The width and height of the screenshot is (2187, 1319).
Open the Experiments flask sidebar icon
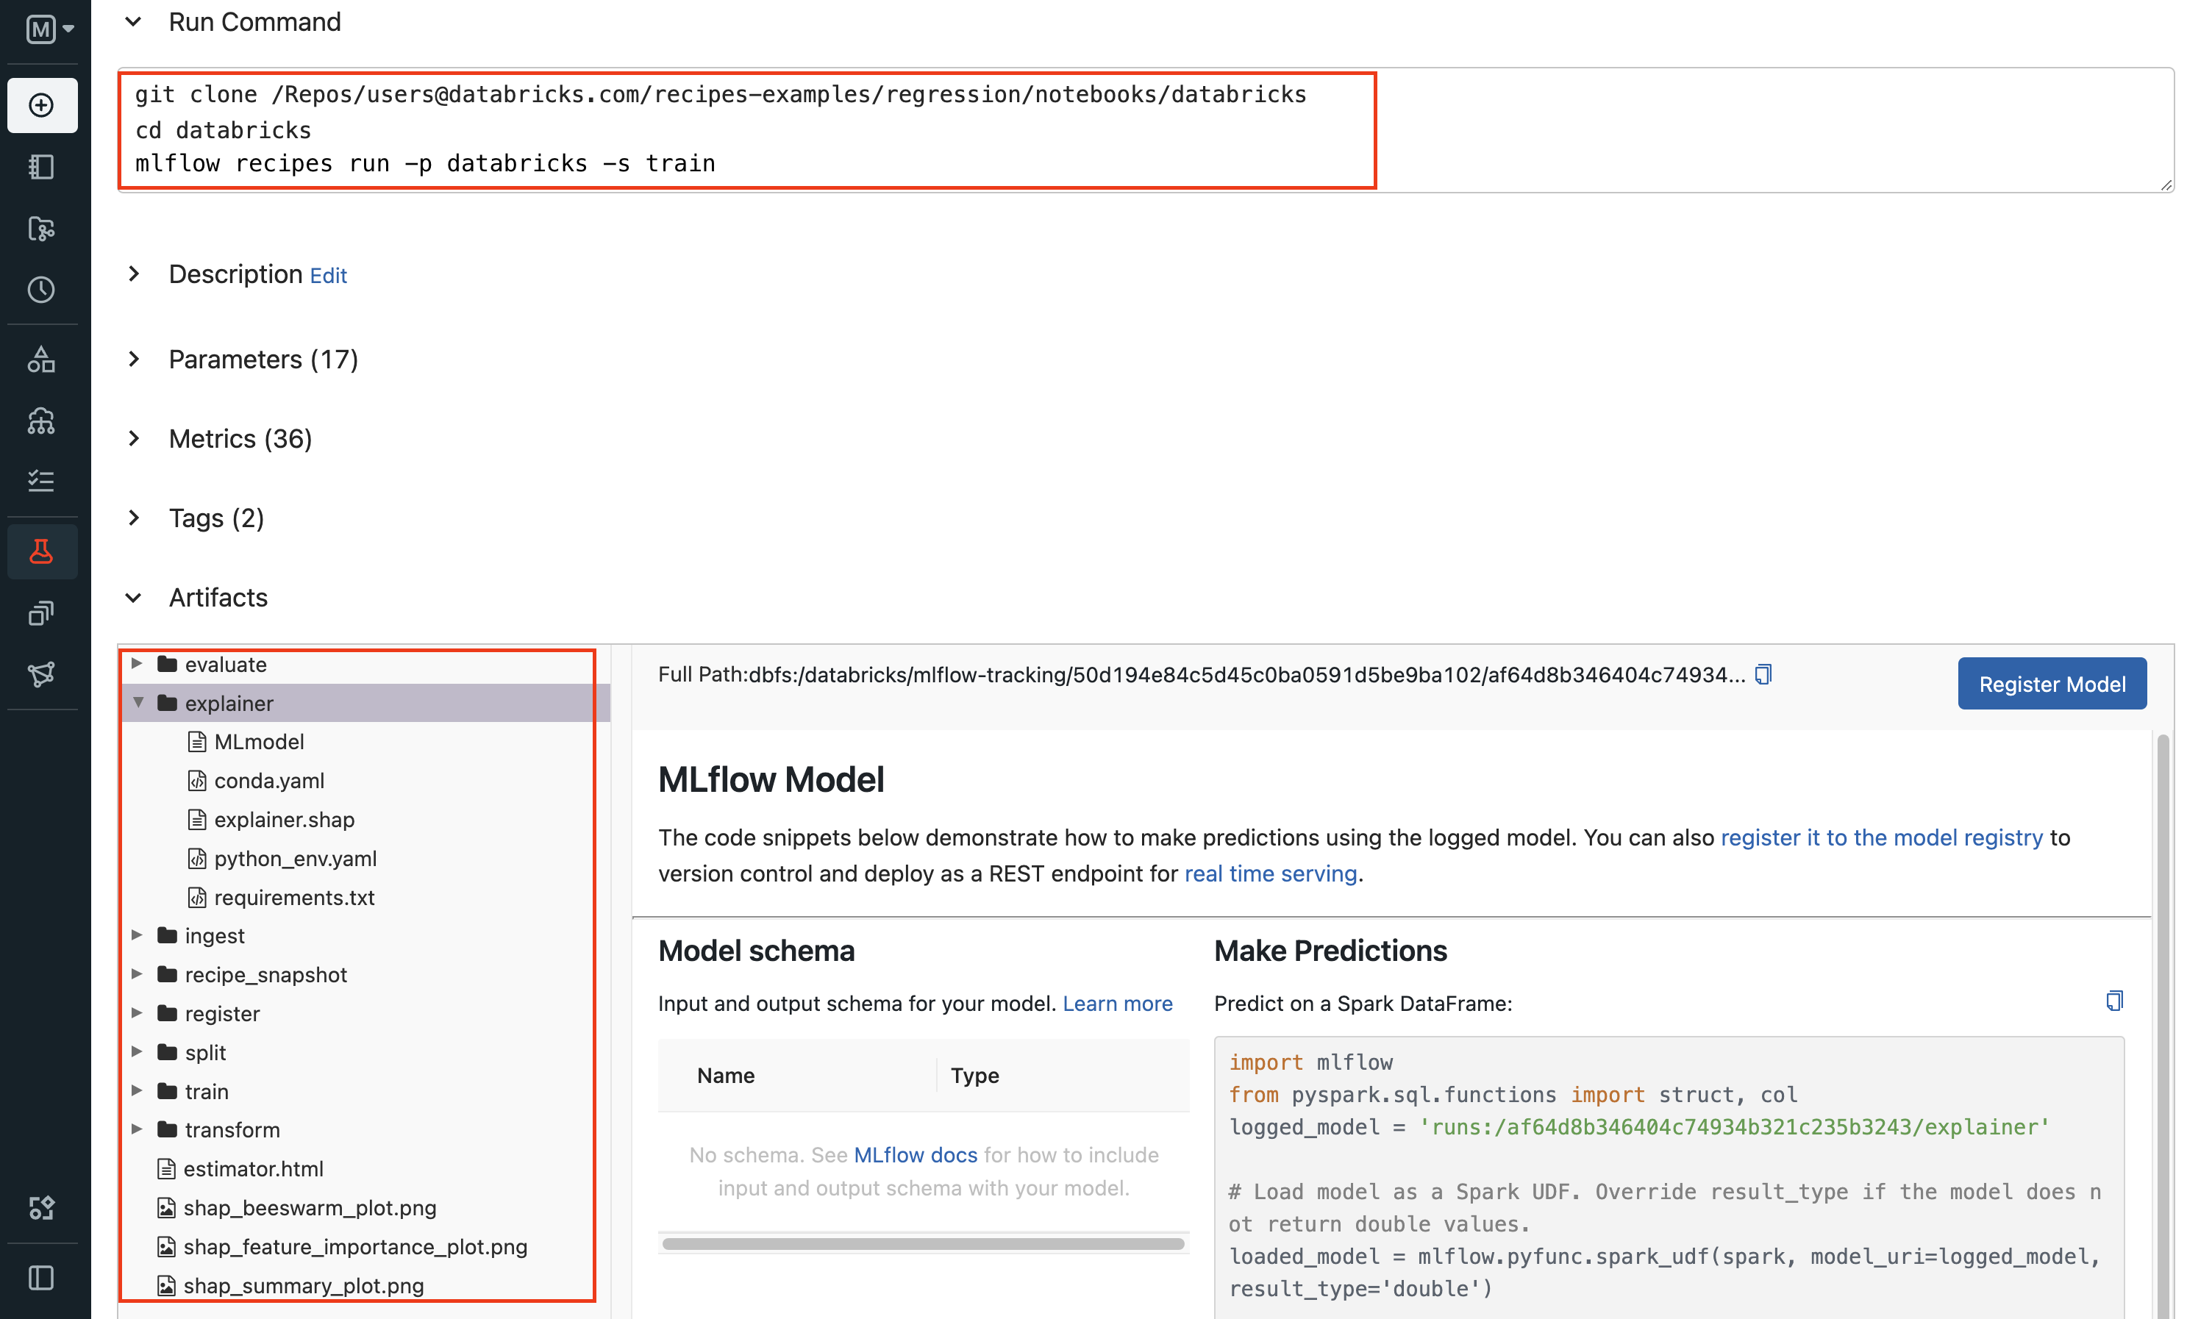[41, 551]
